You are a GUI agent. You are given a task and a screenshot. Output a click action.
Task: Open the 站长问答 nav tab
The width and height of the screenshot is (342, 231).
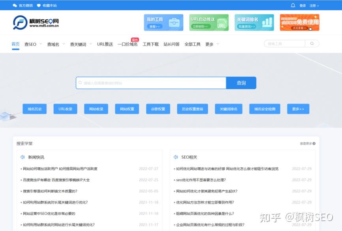pos(171,44)
